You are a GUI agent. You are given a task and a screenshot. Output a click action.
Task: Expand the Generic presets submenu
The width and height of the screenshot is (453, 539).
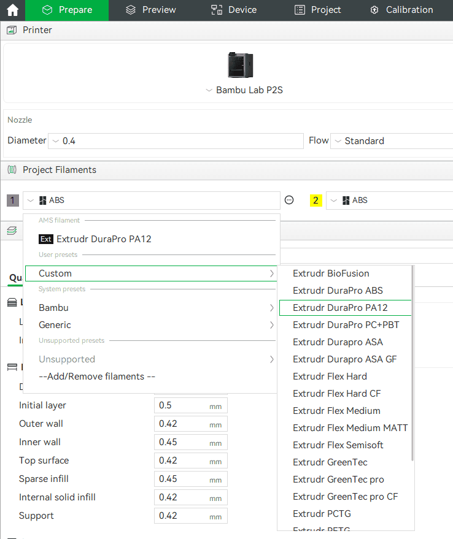(x=151, y=325)
